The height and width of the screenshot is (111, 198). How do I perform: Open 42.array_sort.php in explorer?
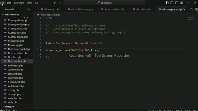pos(17,33)
